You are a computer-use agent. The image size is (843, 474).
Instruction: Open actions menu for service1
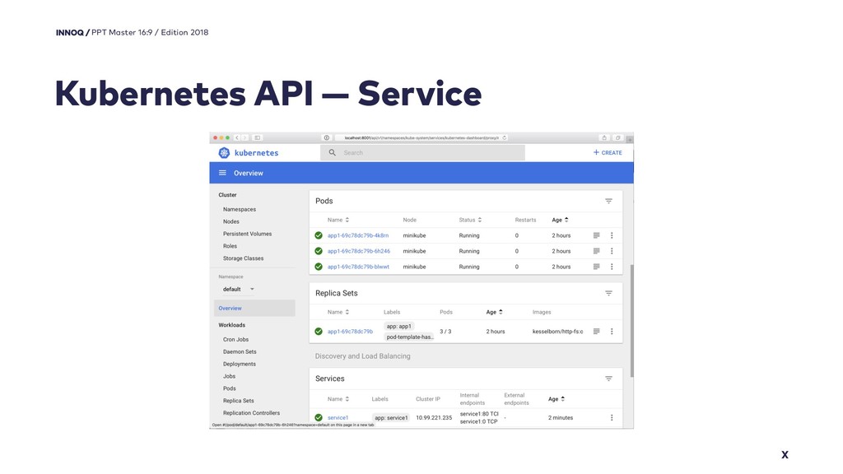(612, 417)
